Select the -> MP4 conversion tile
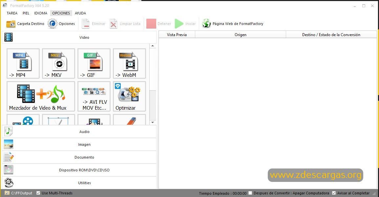Image resolution: width=379 pixels, height=197 pixels. click(23, 64)
